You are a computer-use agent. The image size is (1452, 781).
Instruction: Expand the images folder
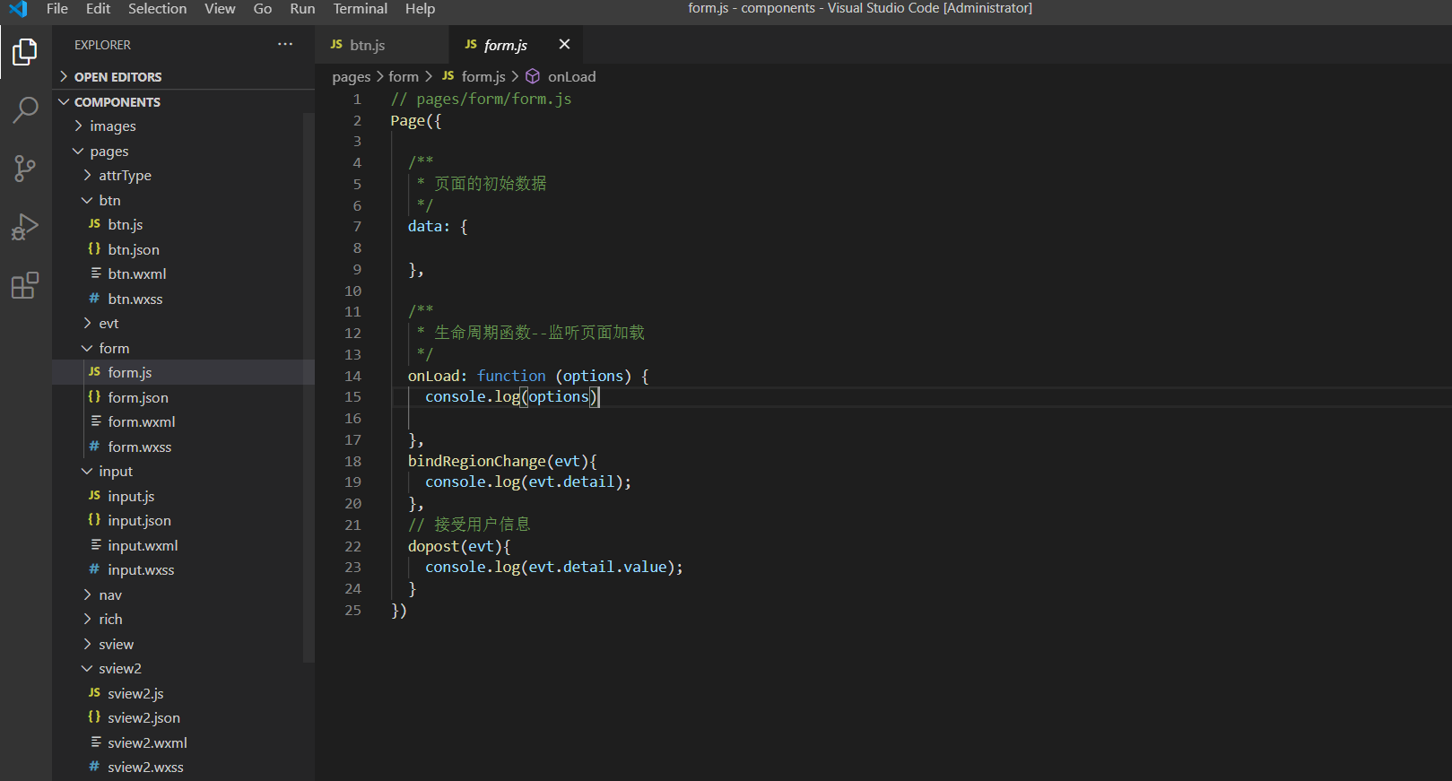point(179,126)
